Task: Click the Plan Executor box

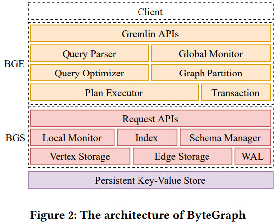Action: [x=114, y=92]
